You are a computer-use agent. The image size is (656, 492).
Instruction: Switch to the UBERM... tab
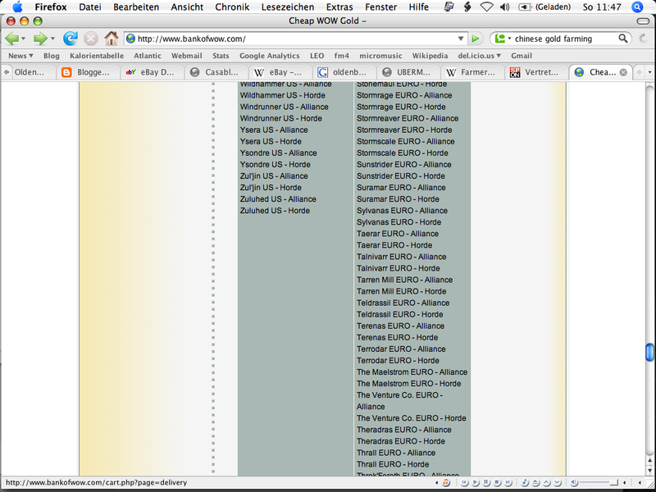408,72
